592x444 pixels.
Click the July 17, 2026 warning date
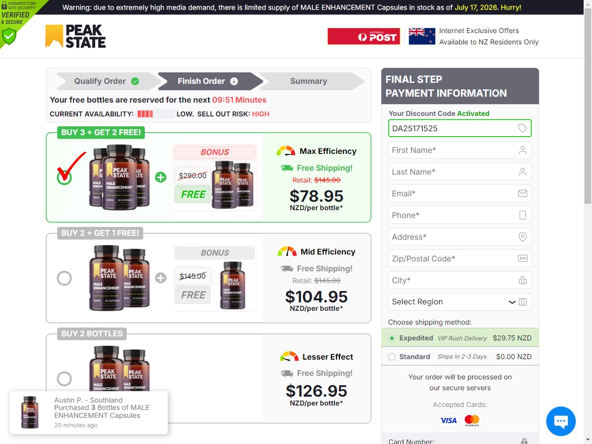(x=477, y=7)
